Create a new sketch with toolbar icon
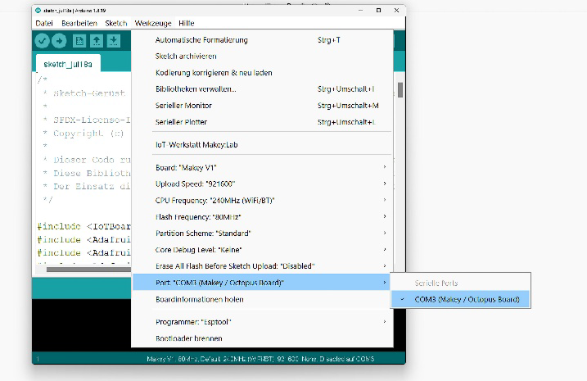The height and width of the screenshot is (381, 587). coord(79,41)
